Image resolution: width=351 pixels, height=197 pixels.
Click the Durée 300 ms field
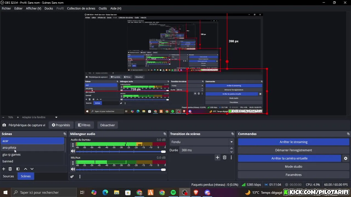point(204,150)
